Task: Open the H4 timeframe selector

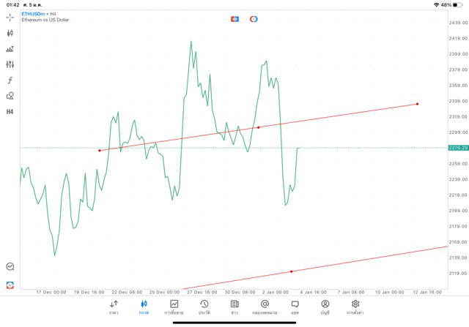Action: pos(10,112)
